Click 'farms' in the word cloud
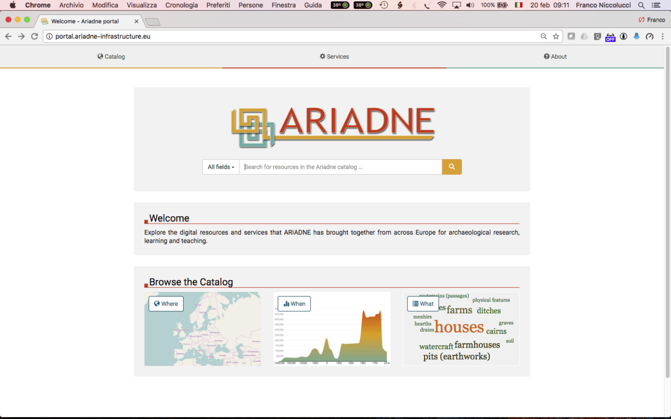Screen dimensions: 671x419 click(459, 309)
